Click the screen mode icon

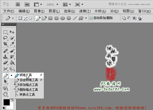coord(78,5)
